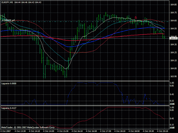Click 0.15 scale value in blue Laguerre panel

172,101
